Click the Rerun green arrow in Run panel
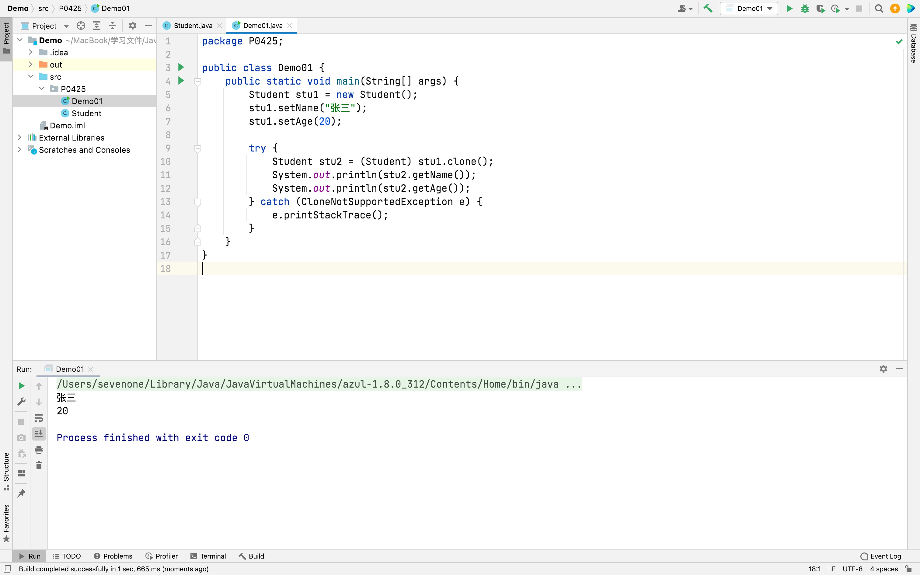 tap(21, 386)
